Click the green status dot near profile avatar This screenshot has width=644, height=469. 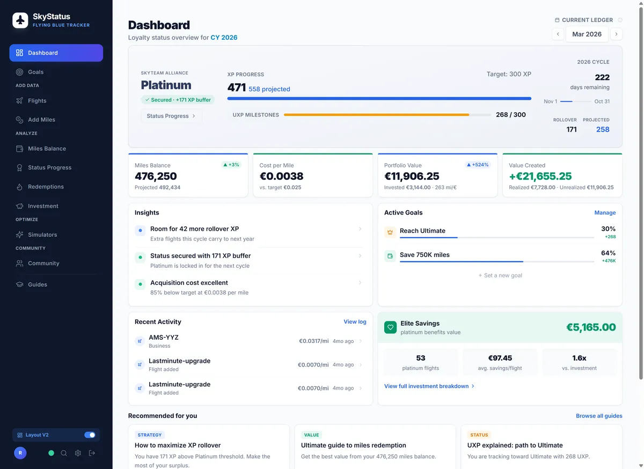51,452
